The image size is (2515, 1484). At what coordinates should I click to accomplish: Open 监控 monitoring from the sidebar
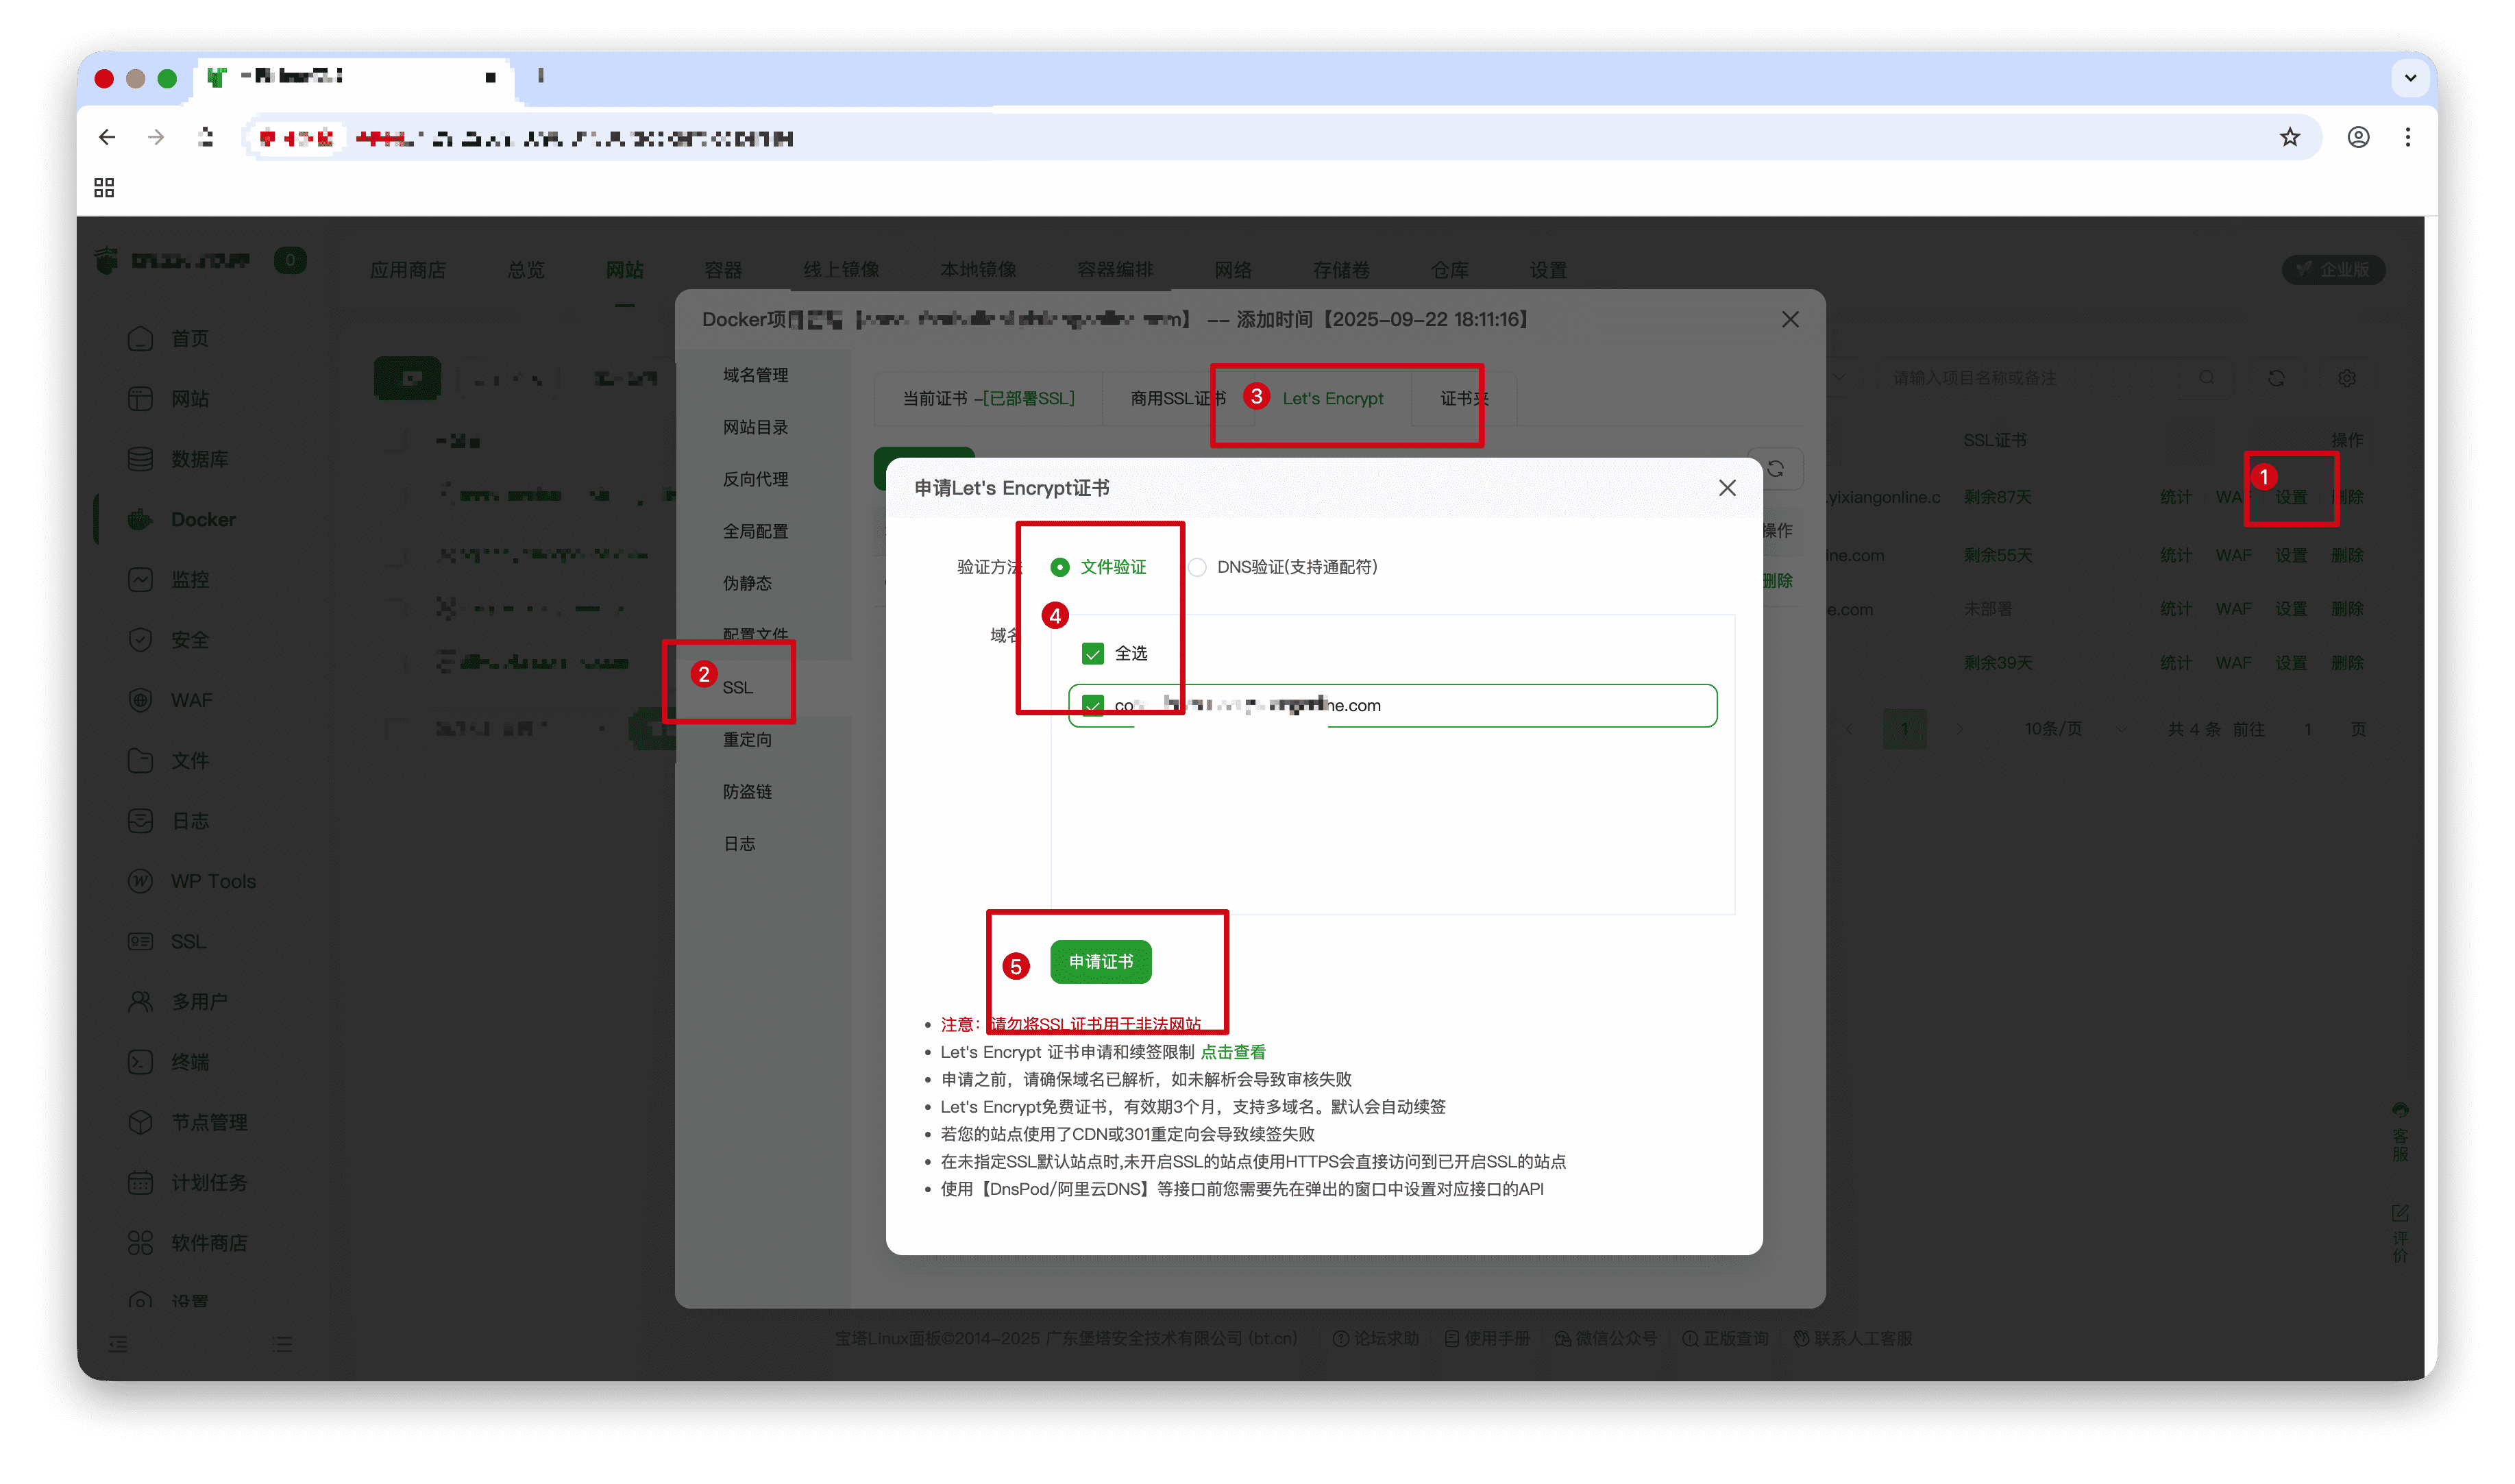point(190,579)
